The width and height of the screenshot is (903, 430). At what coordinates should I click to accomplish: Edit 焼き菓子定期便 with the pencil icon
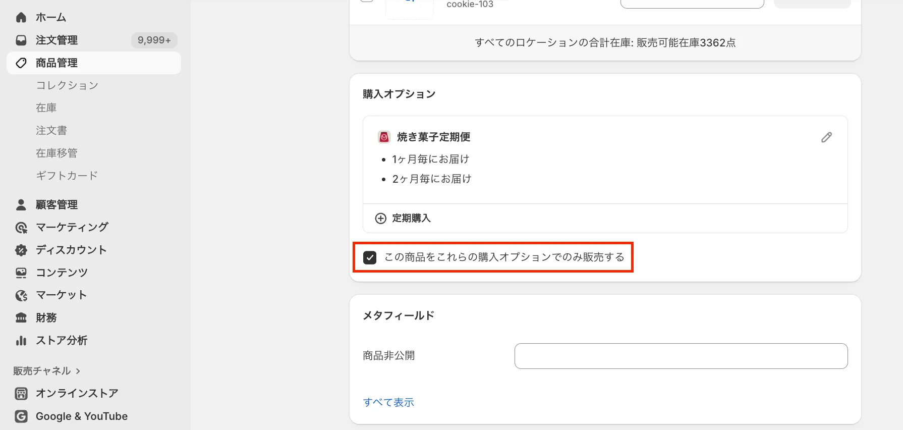point(826,137)
